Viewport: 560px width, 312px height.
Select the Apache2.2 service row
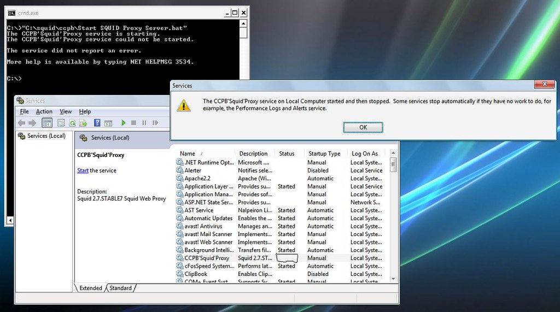coord(197,178)
